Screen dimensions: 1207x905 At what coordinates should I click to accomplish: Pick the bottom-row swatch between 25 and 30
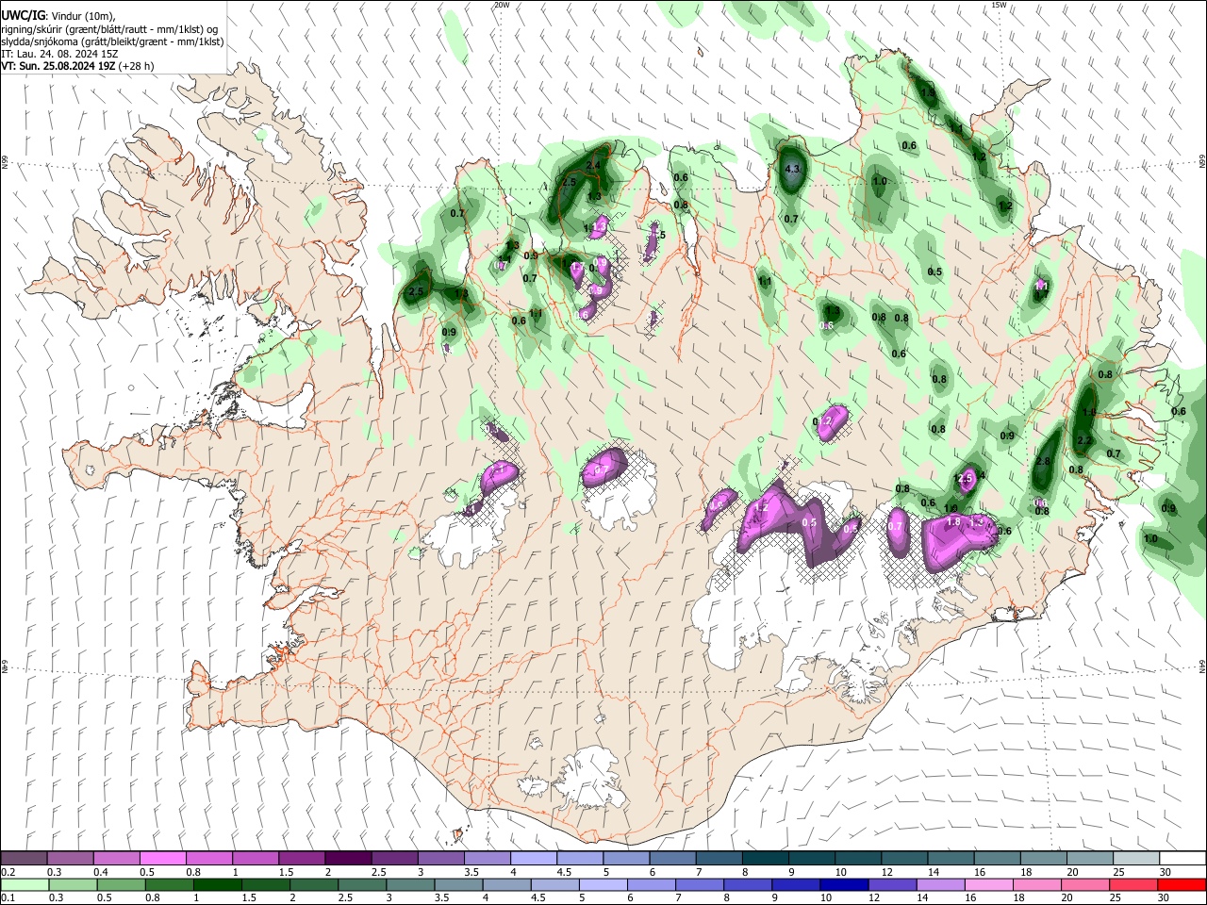coord(1133,885)
